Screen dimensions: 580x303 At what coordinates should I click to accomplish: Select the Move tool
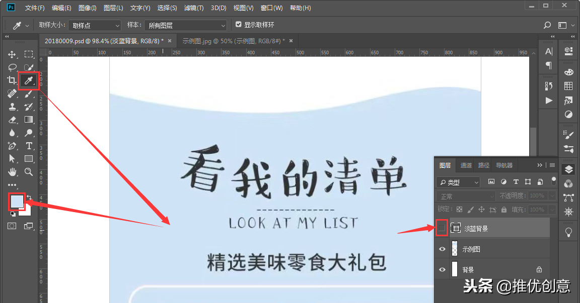(x=12, y=54)
